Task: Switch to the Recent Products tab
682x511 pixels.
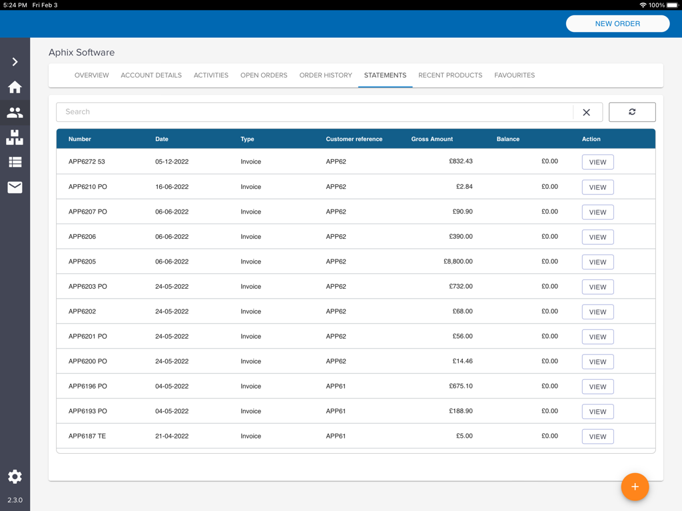Action: (x=450, y=75)
